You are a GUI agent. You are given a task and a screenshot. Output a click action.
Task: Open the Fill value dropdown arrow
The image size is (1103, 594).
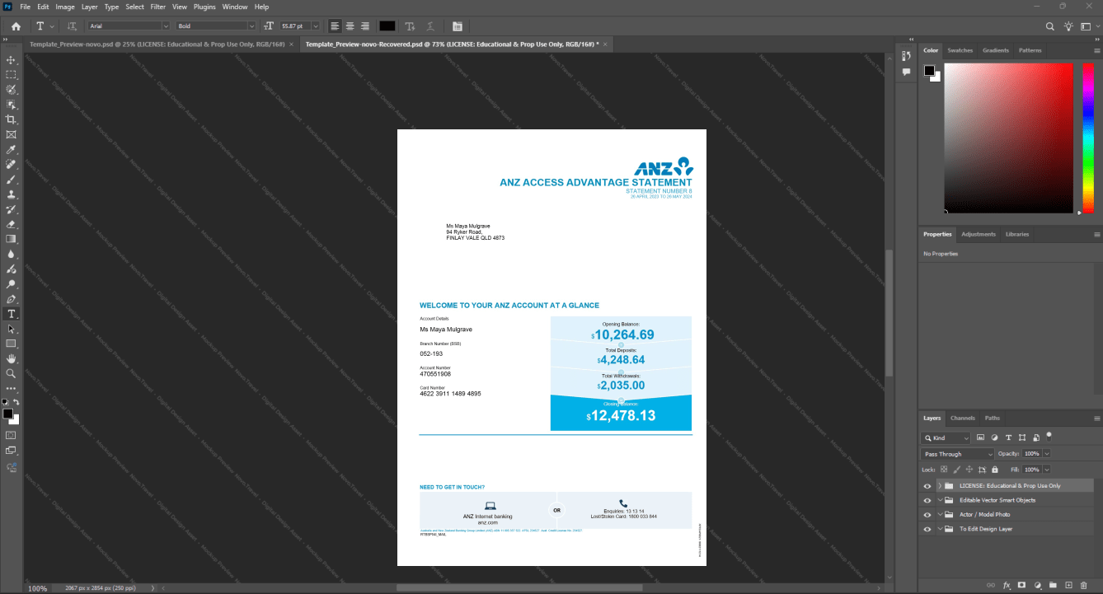pyautogui.click(x=1047, y=469)
